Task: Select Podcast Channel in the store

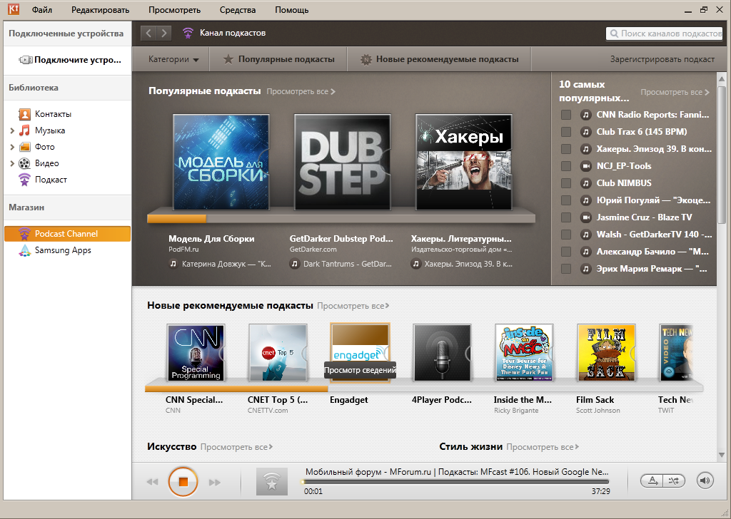Action: 67,234
